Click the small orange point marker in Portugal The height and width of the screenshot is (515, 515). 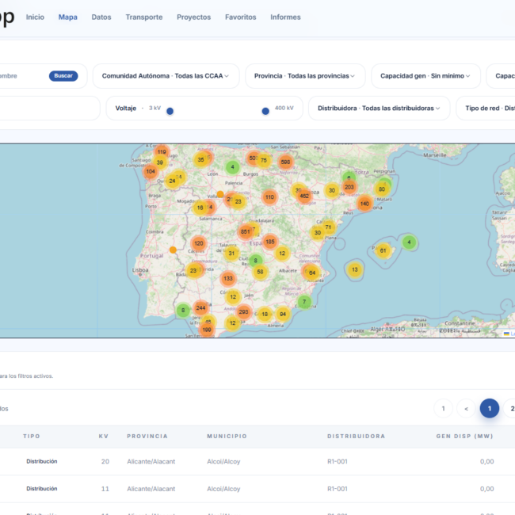[173, 250]
